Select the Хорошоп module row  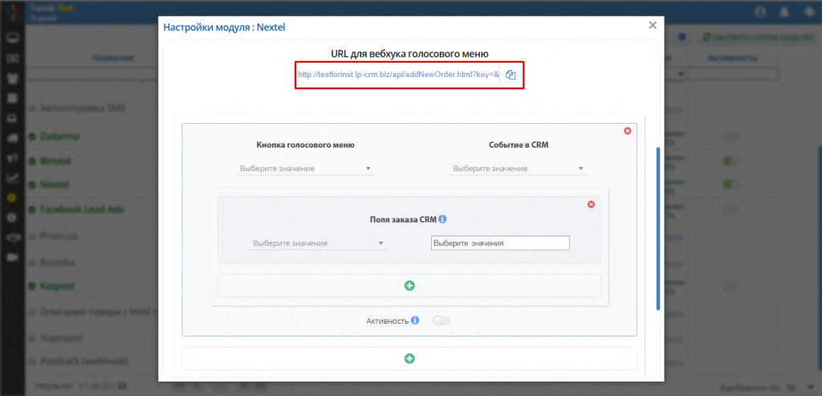click(x=61, y=337)
